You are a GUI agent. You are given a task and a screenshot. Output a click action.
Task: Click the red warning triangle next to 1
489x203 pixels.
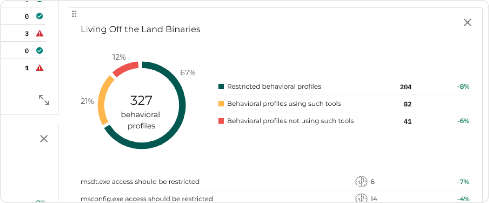click(39, 68)
